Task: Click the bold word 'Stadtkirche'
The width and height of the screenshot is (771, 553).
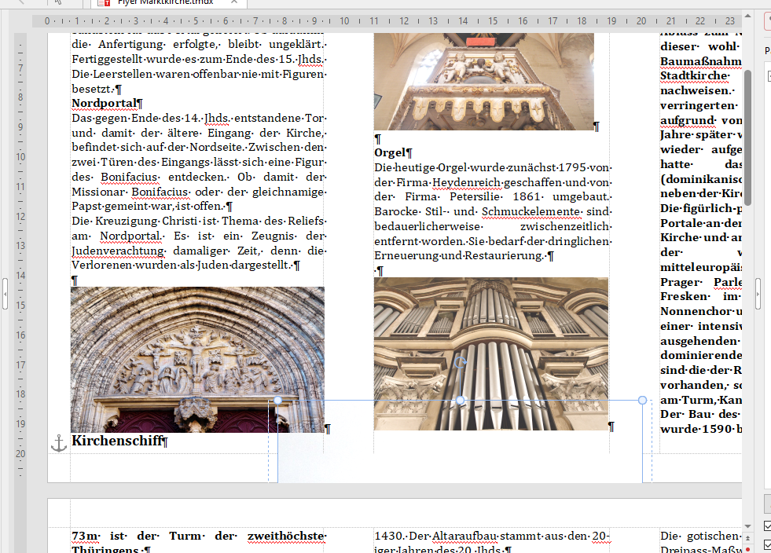Action: pos(695,75)
